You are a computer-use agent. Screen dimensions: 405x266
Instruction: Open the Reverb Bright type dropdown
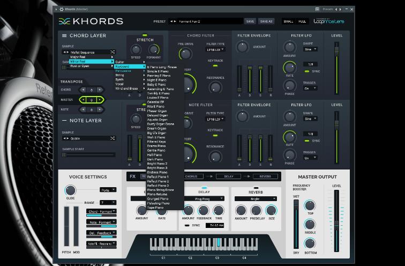pos(256,199)
